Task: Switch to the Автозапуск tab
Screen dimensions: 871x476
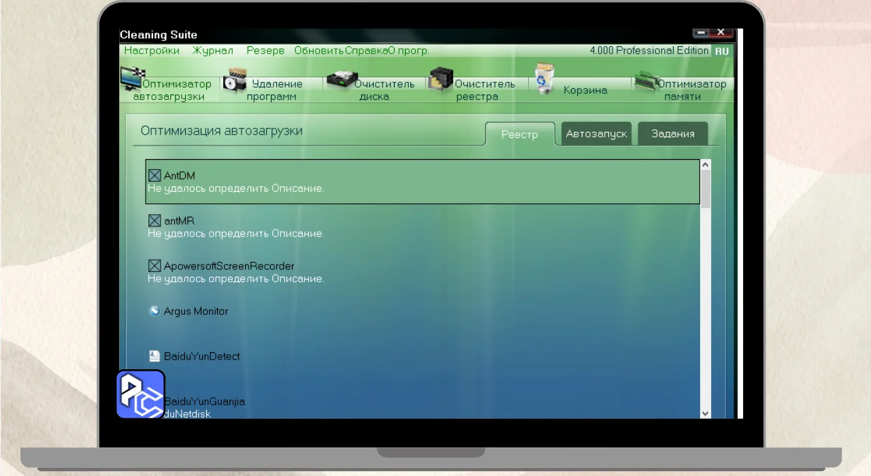Action: point(596,134)
